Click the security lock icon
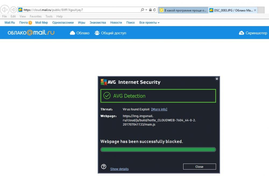The height and width of the screenshot is (176, 269). pos(150,10)
